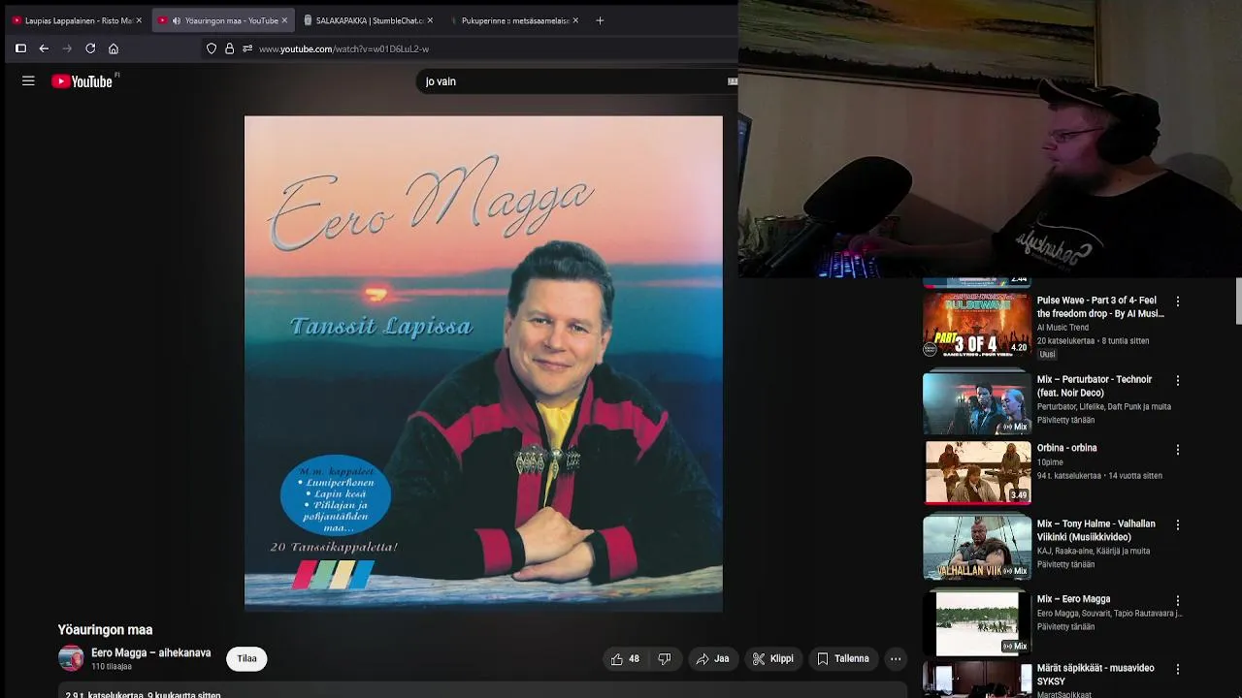Open Märät säpikkäät musavideo thumbnail

(976, 681)
